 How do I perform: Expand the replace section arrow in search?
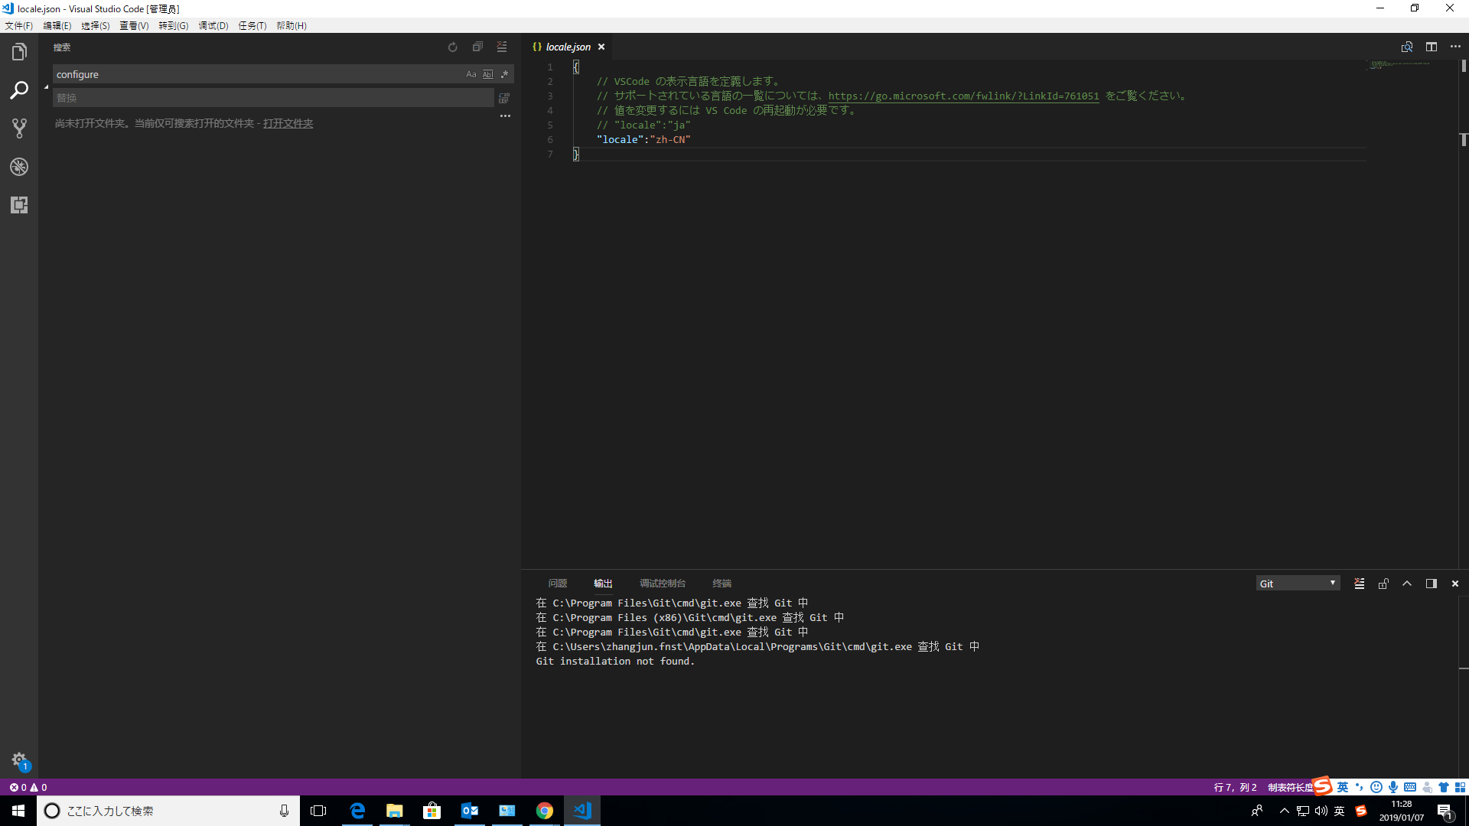coord(45,86)
